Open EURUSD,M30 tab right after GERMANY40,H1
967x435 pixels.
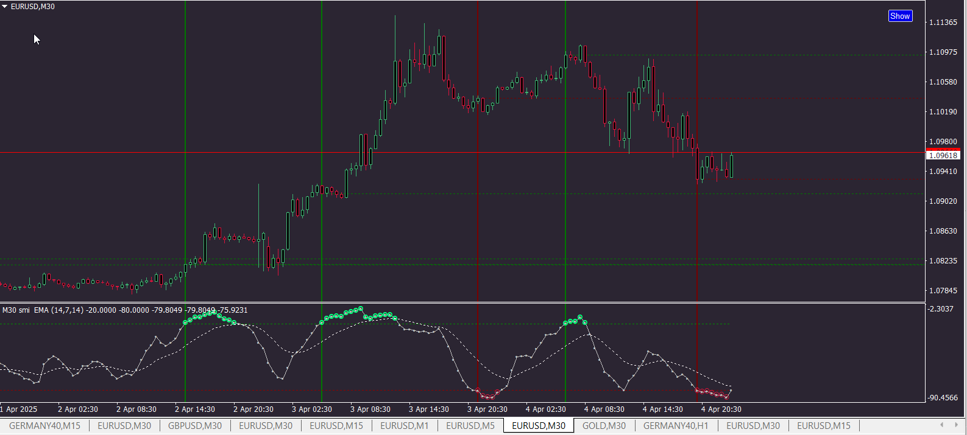point(753,426)
